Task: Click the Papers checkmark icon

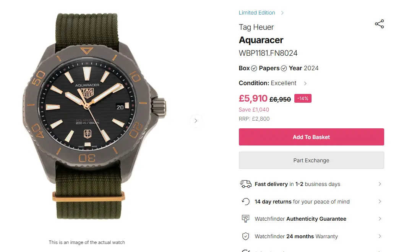Action: pyautogui.click(x=284, y=68)
